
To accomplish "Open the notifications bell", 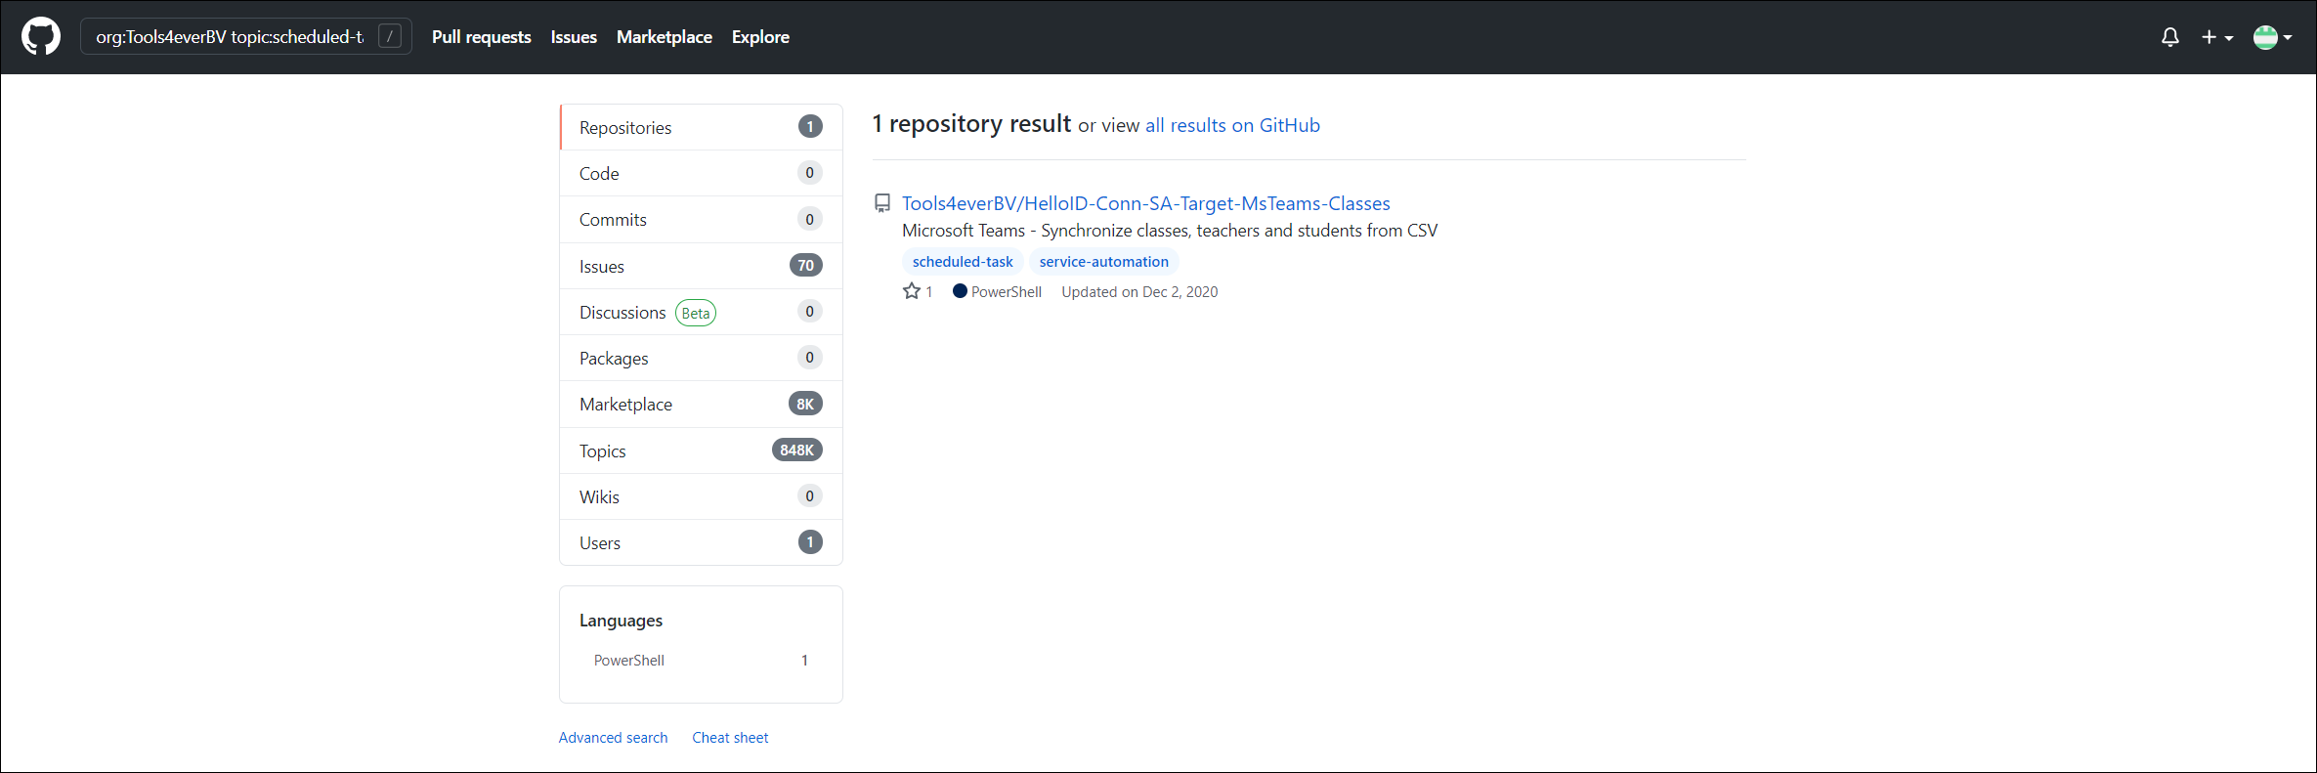I will pos(2169,37).
